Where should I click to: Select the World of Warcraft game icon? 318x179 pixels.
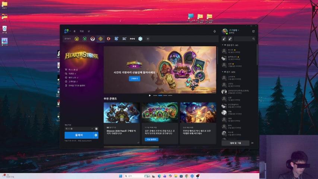click(x=77, y=39)
